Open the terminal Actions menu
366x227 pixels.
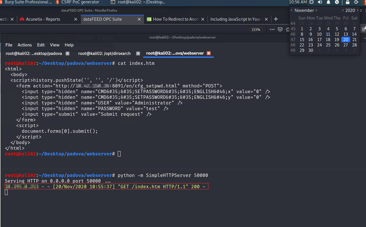pyautogui.click(x=25, y=45)
